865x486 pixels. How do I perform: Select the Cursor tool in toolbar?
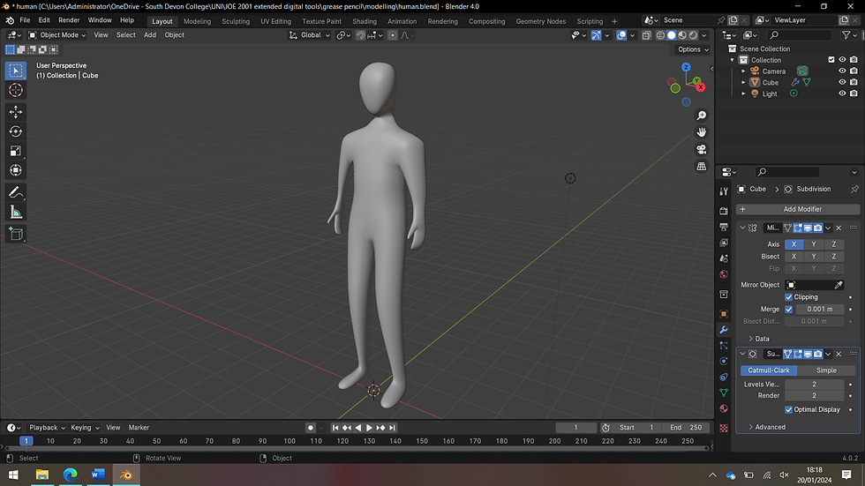[x=16, y=90]
